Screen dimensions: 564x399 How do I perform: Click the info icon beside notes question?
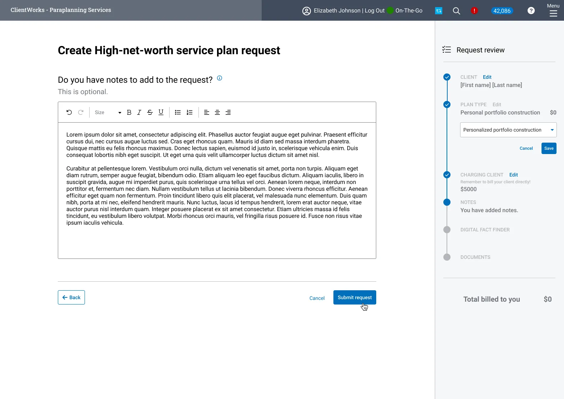[x=220, y=78]
